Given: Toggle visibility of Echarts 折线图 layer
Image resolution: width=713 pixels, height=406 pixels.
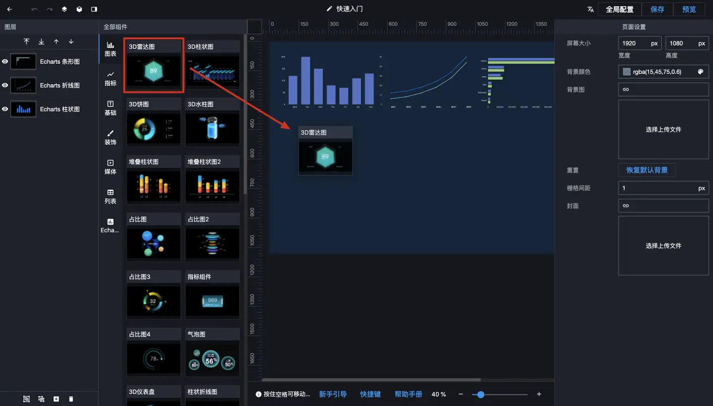Looking at the screenshot, I should click(5, 85).
